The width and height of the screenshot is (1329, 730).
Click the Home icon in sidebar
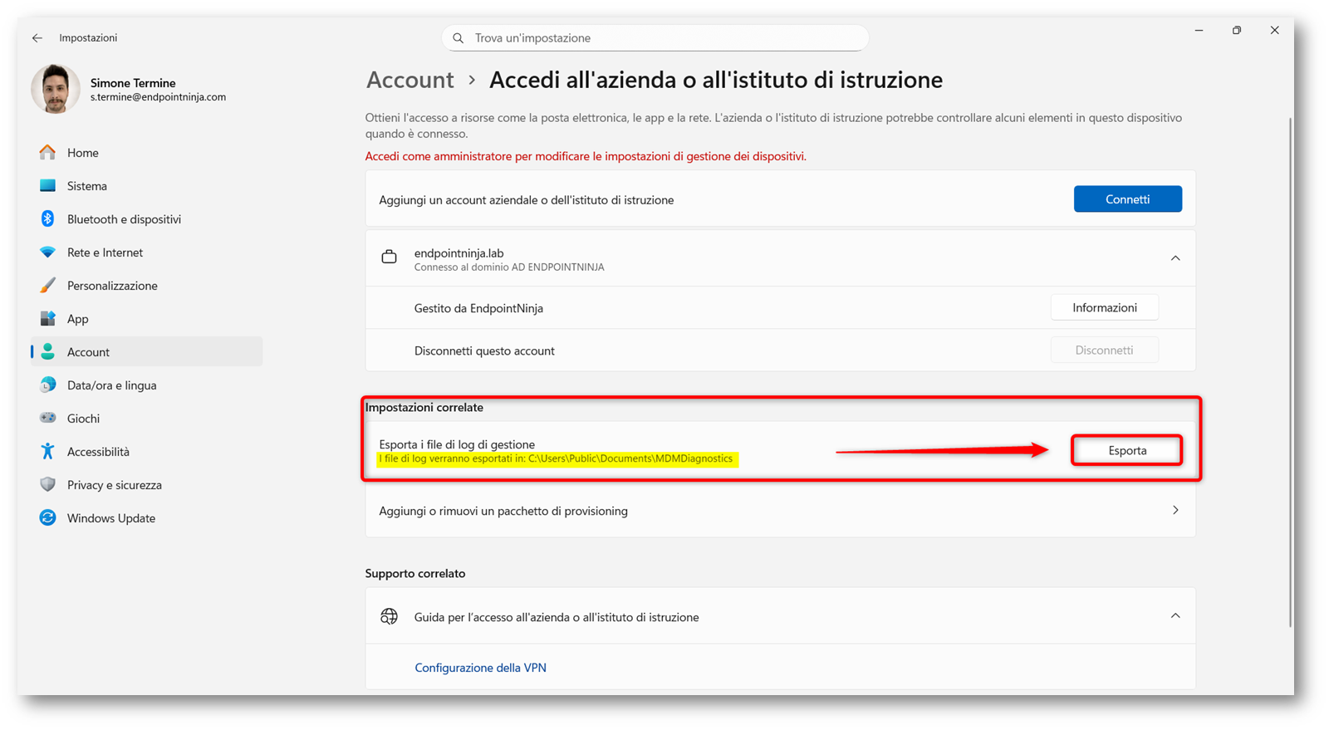point(48,152)
